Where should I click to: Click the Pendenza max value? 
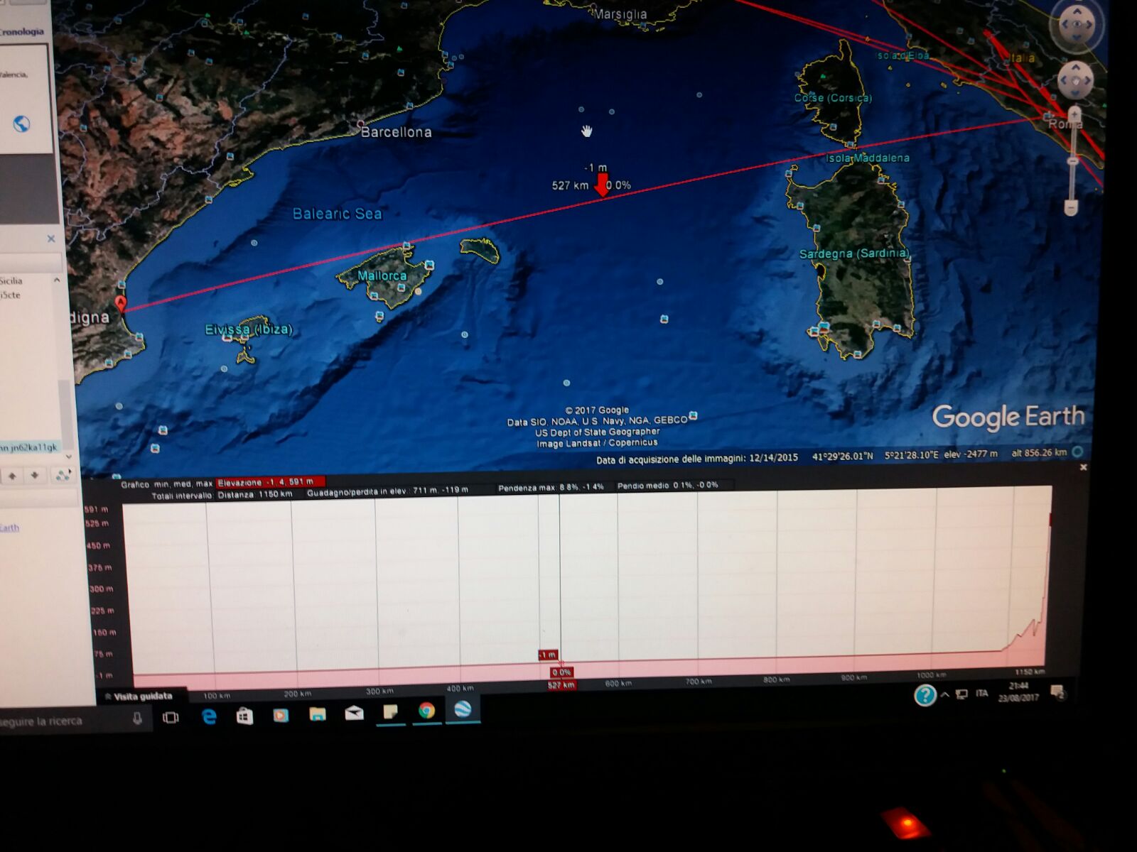point(551,488)
